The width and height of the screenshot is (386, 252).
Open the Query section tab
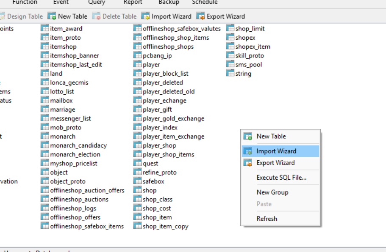pos(97,2)
